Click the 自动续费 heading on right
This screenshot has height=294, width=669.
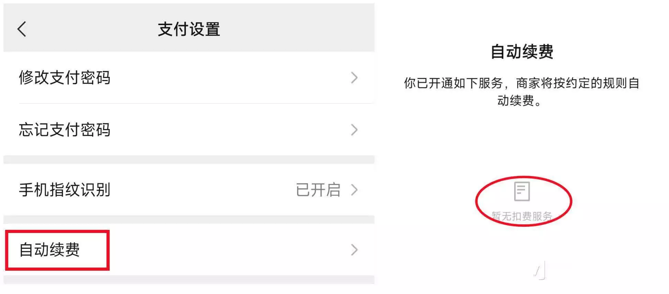click(x=522, y=52)
